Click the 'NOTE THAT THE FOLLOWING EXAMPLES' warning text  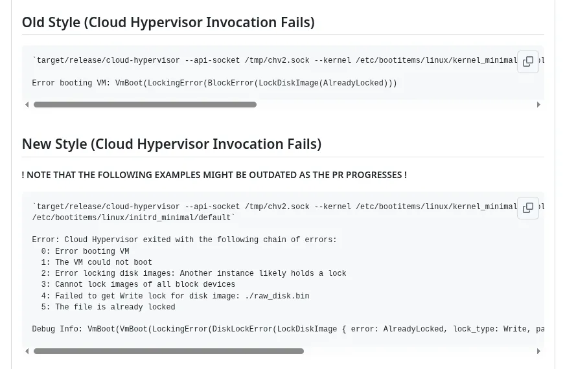coord(214,175)
